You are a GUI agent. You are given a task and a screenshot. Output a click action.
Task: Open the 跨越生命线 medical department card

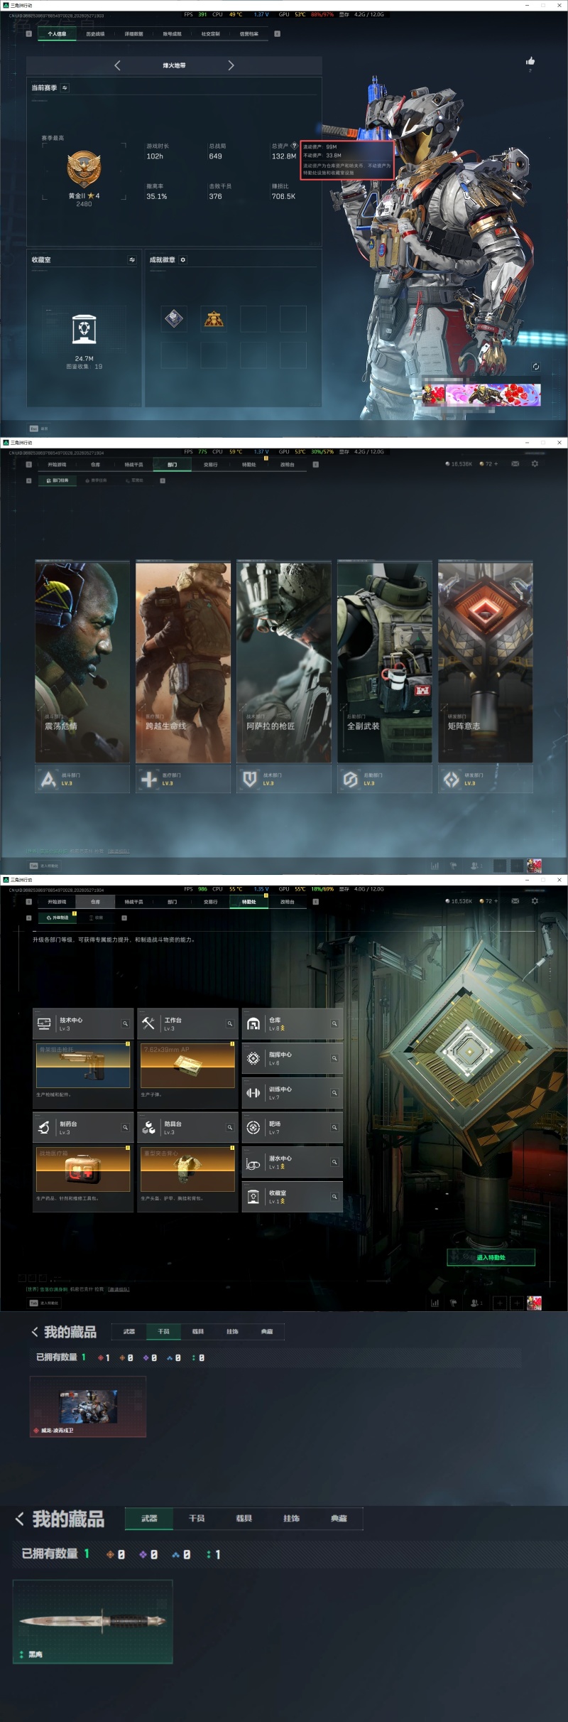(183, 662)
